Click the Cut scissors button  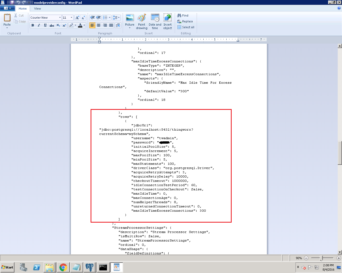pyautogui.click(x=19, y=15)
